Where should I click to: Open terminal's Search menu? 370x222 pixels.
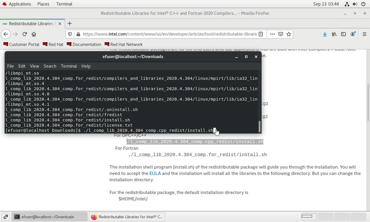[50, 66]
